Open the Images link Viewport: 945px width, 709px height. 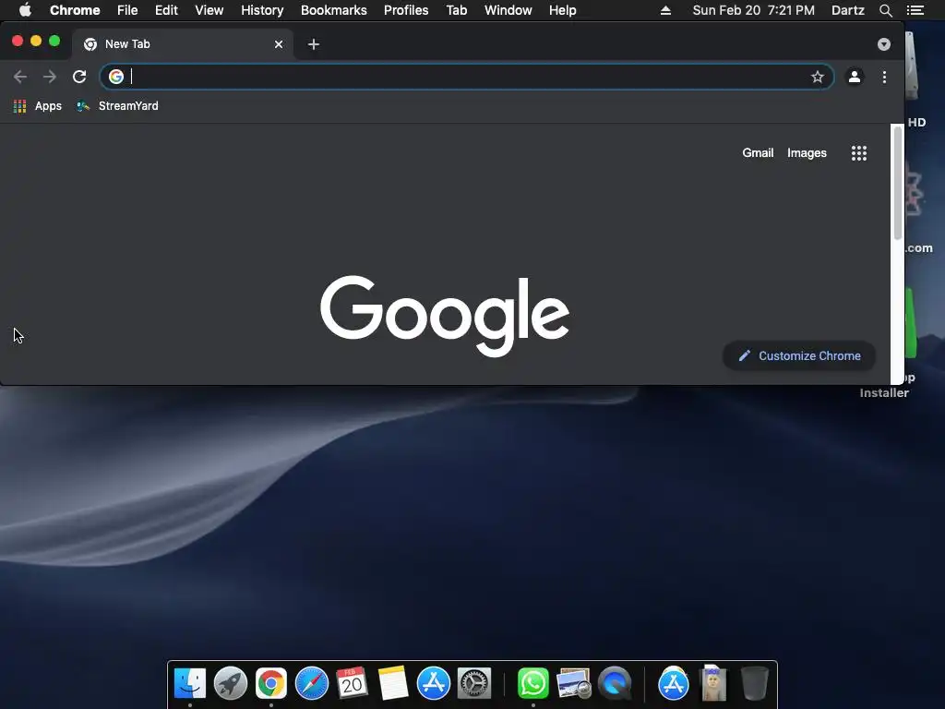click(x=807, y=153)
